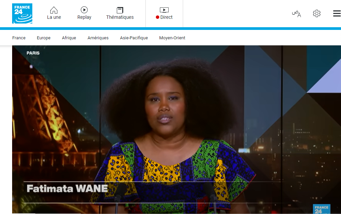Click the Direct live TV icon
The image size is (341, 214).
[164, 10]
